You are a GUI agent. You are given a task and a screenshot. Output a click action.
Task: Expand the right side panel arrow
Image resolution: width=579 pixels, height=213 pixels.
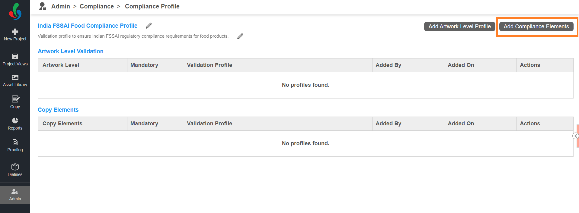(x=576, y=136)
